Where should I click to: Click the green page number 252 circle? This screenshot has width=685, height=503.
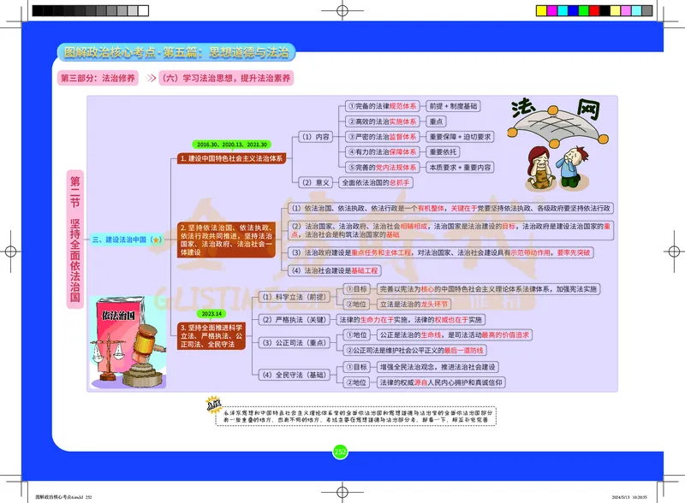coord(340,452)
